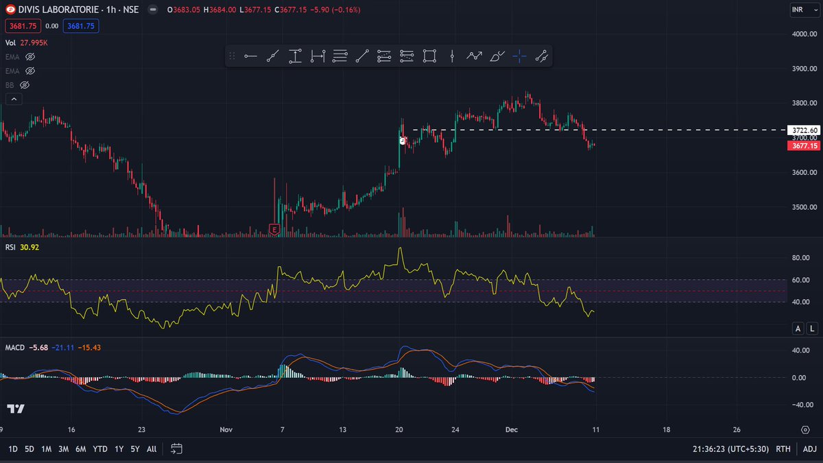Click the 3722.60 horizontal line price label
This screenshot has width=823, height=463.
click(x=804, y=130)
